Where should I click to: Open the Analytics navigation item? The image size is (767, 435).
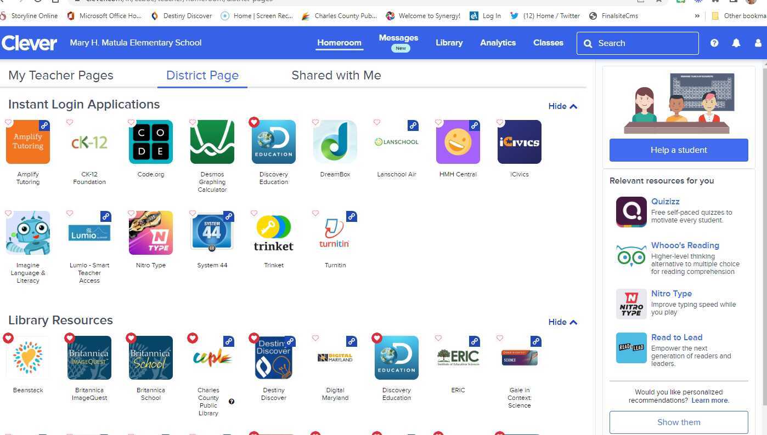pyautogui.click(x=498, y=43)
